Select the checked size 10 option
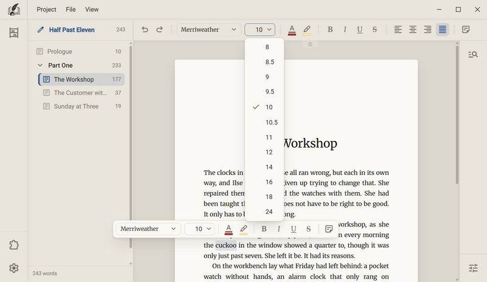The width and height of the screenshot is (487, 282). 264,107
